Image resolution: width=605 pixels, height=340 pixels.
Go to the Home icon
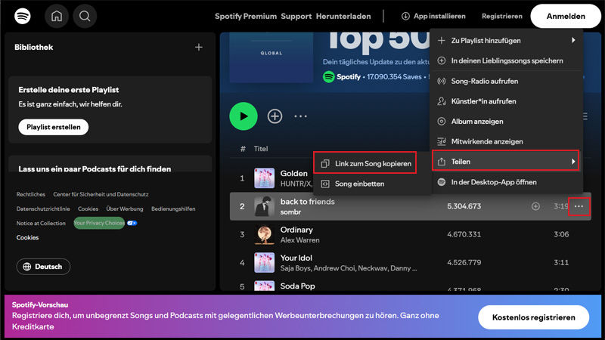(x=57, y=16)
